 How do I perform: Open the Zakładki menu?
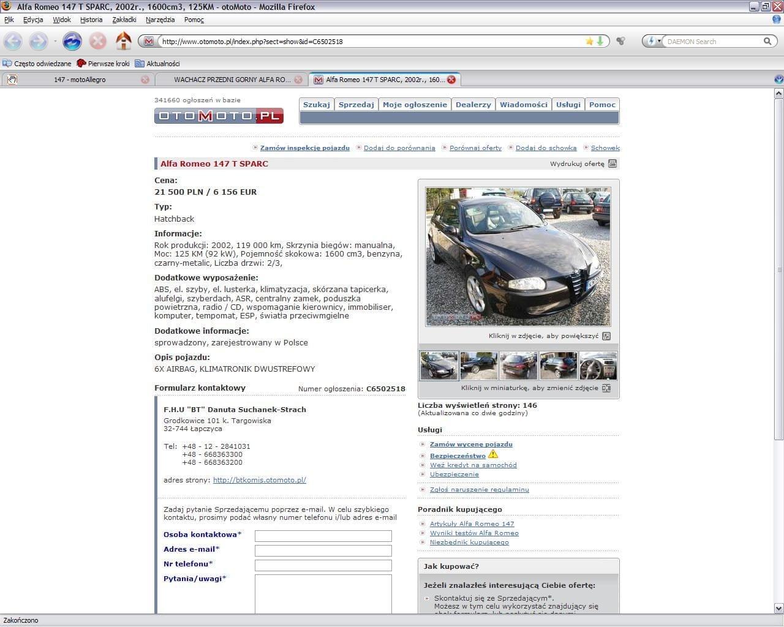(124, 20)
